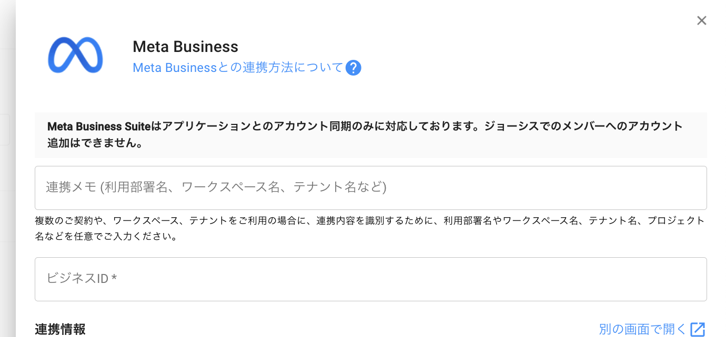
Task: Click the blue Meta infinity logo
Action: click(75, 55)
